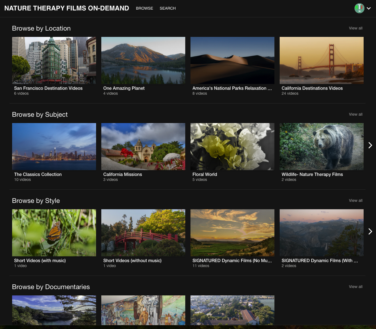View all in Browse by Location
The width and height of the screenshot is (376, 329).
(x=355, y=28)
